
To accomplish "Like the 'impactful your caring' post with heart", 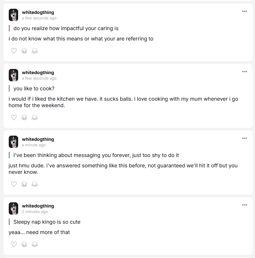I will (x=14, y=51).
